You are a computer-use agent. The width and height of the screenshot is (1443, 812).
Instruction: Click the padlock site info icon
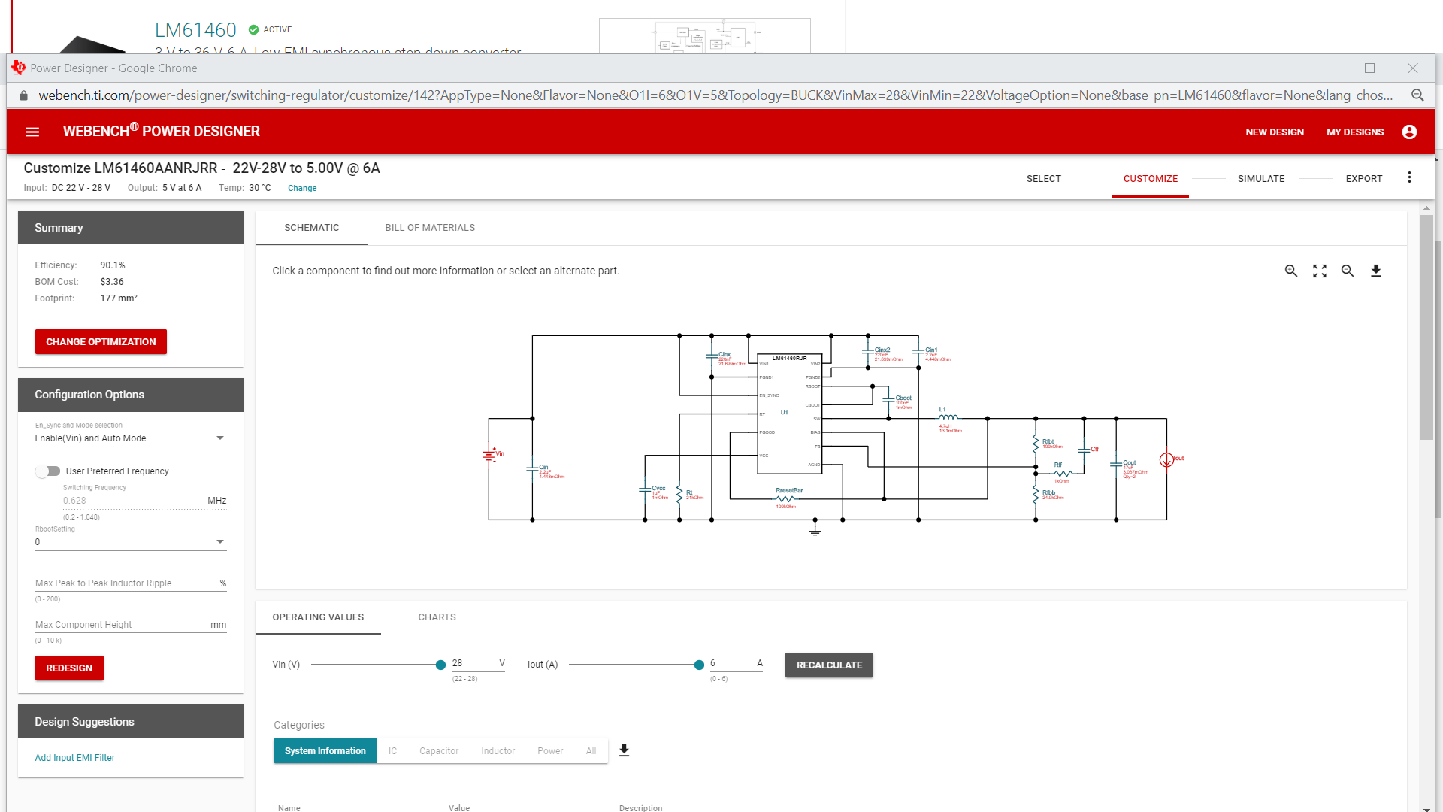(23, 95)
